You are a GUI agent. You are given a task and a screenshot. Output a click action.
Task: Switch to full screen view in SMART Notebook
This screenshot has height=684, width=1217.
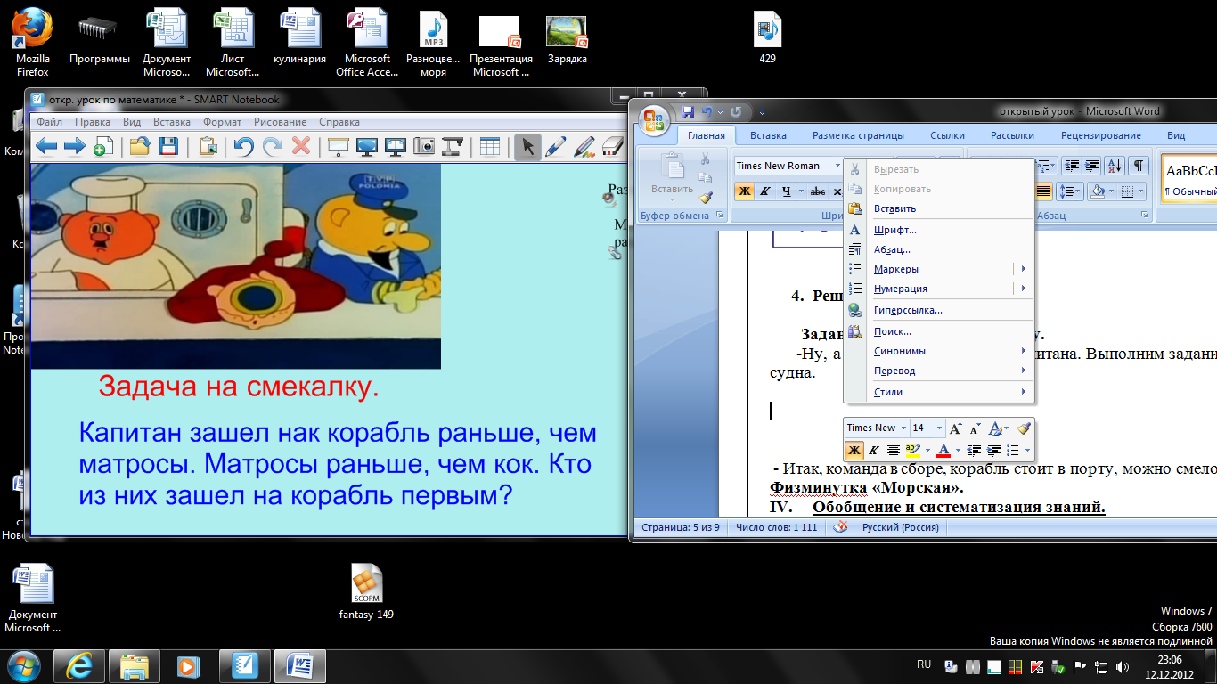pos(366,146)
